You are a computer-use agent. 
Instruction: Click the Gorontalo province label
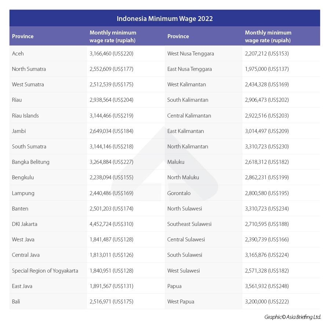click(x=179, y=193)
